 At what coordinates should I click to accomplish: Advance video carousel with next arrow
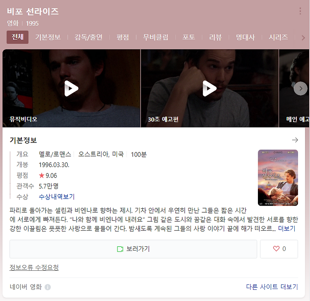tap(300, 89)
